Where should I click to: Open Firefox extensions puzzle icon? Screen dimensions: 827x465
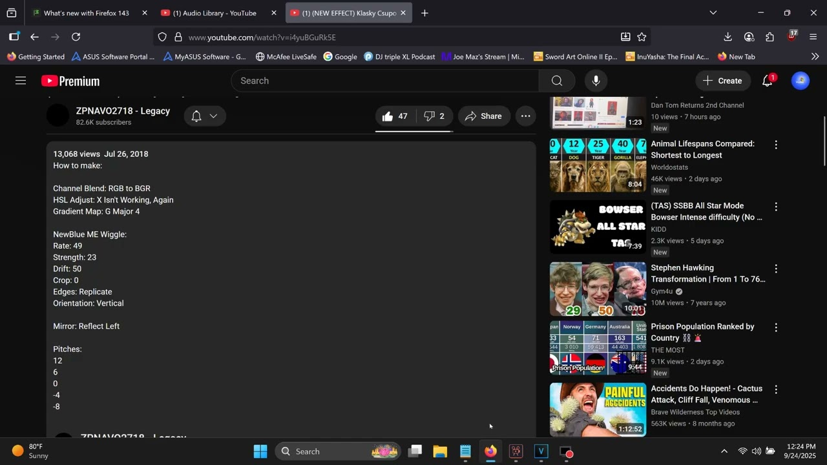pyautogui.click(x=769, y=37)
